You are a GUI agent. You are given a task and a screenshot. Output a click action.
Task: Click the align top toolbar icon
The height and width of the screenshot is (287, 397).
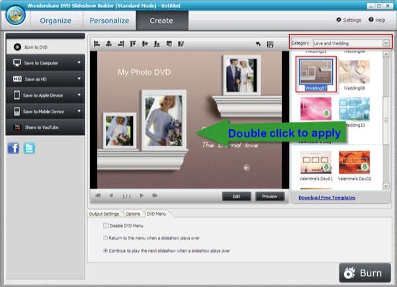pos(133,44)
